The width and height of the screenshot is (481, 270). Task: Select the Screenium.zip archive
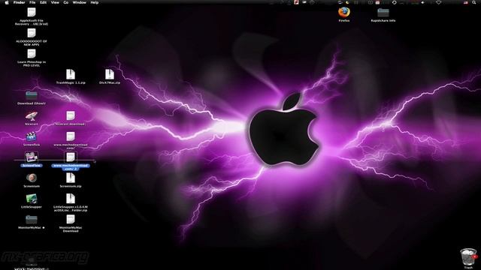pyautogui.click(x=71, y=178)
